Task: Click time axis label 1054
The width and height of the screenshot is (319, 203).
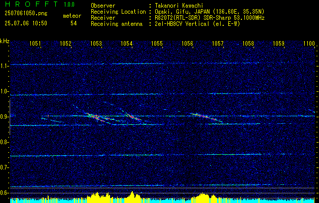Action: [x=127, y=43]
